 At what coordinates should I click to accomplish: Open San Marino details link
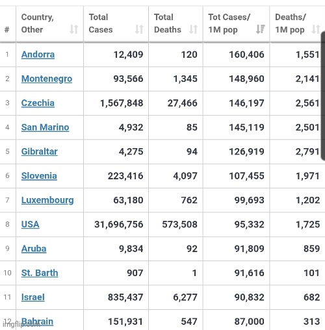[x=45, y=127]
